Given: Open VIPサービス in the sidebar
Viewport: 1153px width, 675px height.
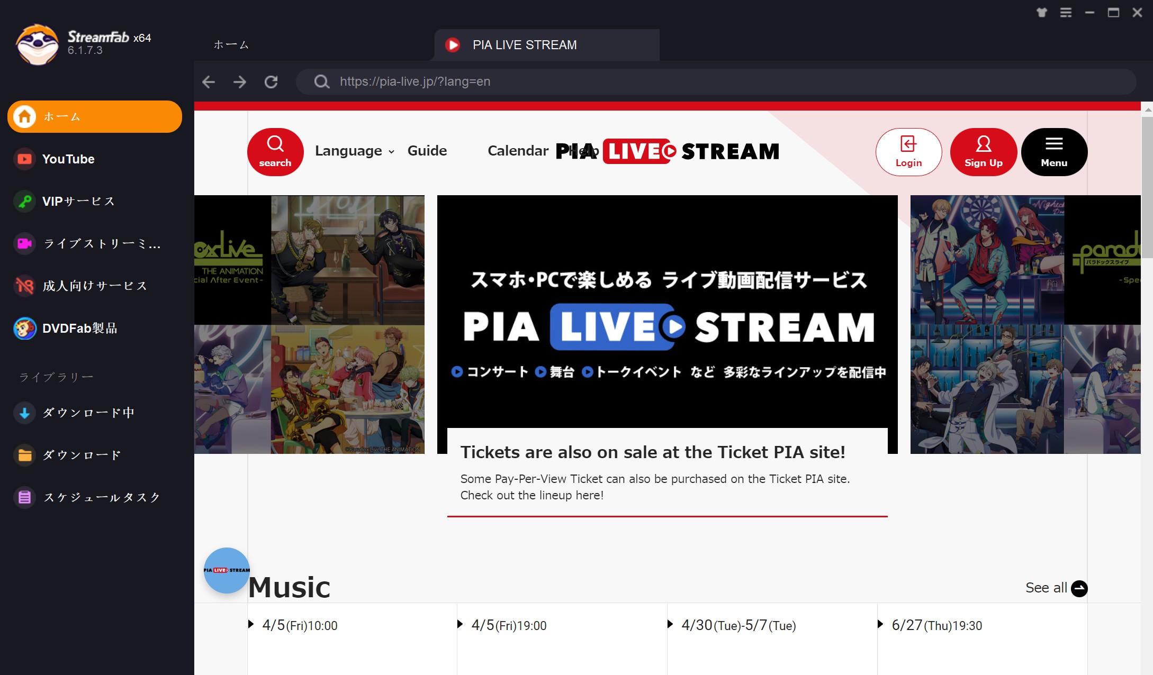Looking at the screenshot, I should click(95, 201).
